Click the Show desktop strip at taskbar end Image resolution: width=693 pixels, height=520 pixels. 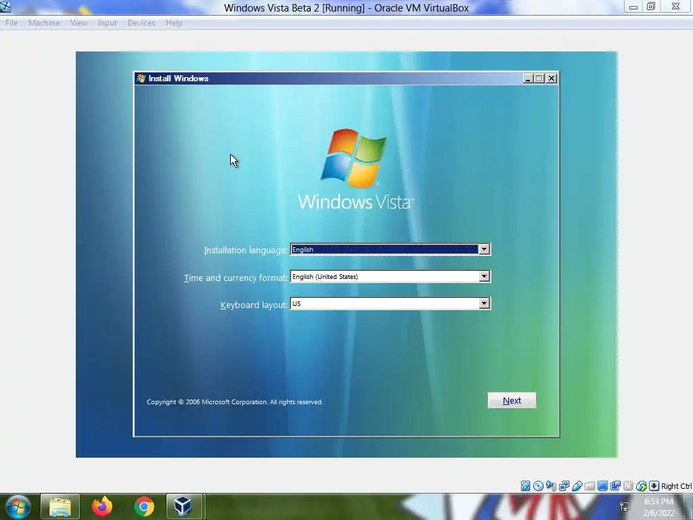(688, 506)
